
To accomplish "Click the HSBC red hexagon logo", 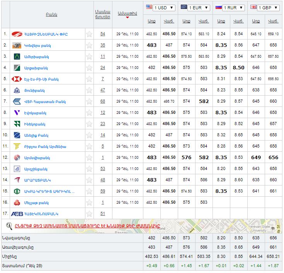I will coord(17,79).
